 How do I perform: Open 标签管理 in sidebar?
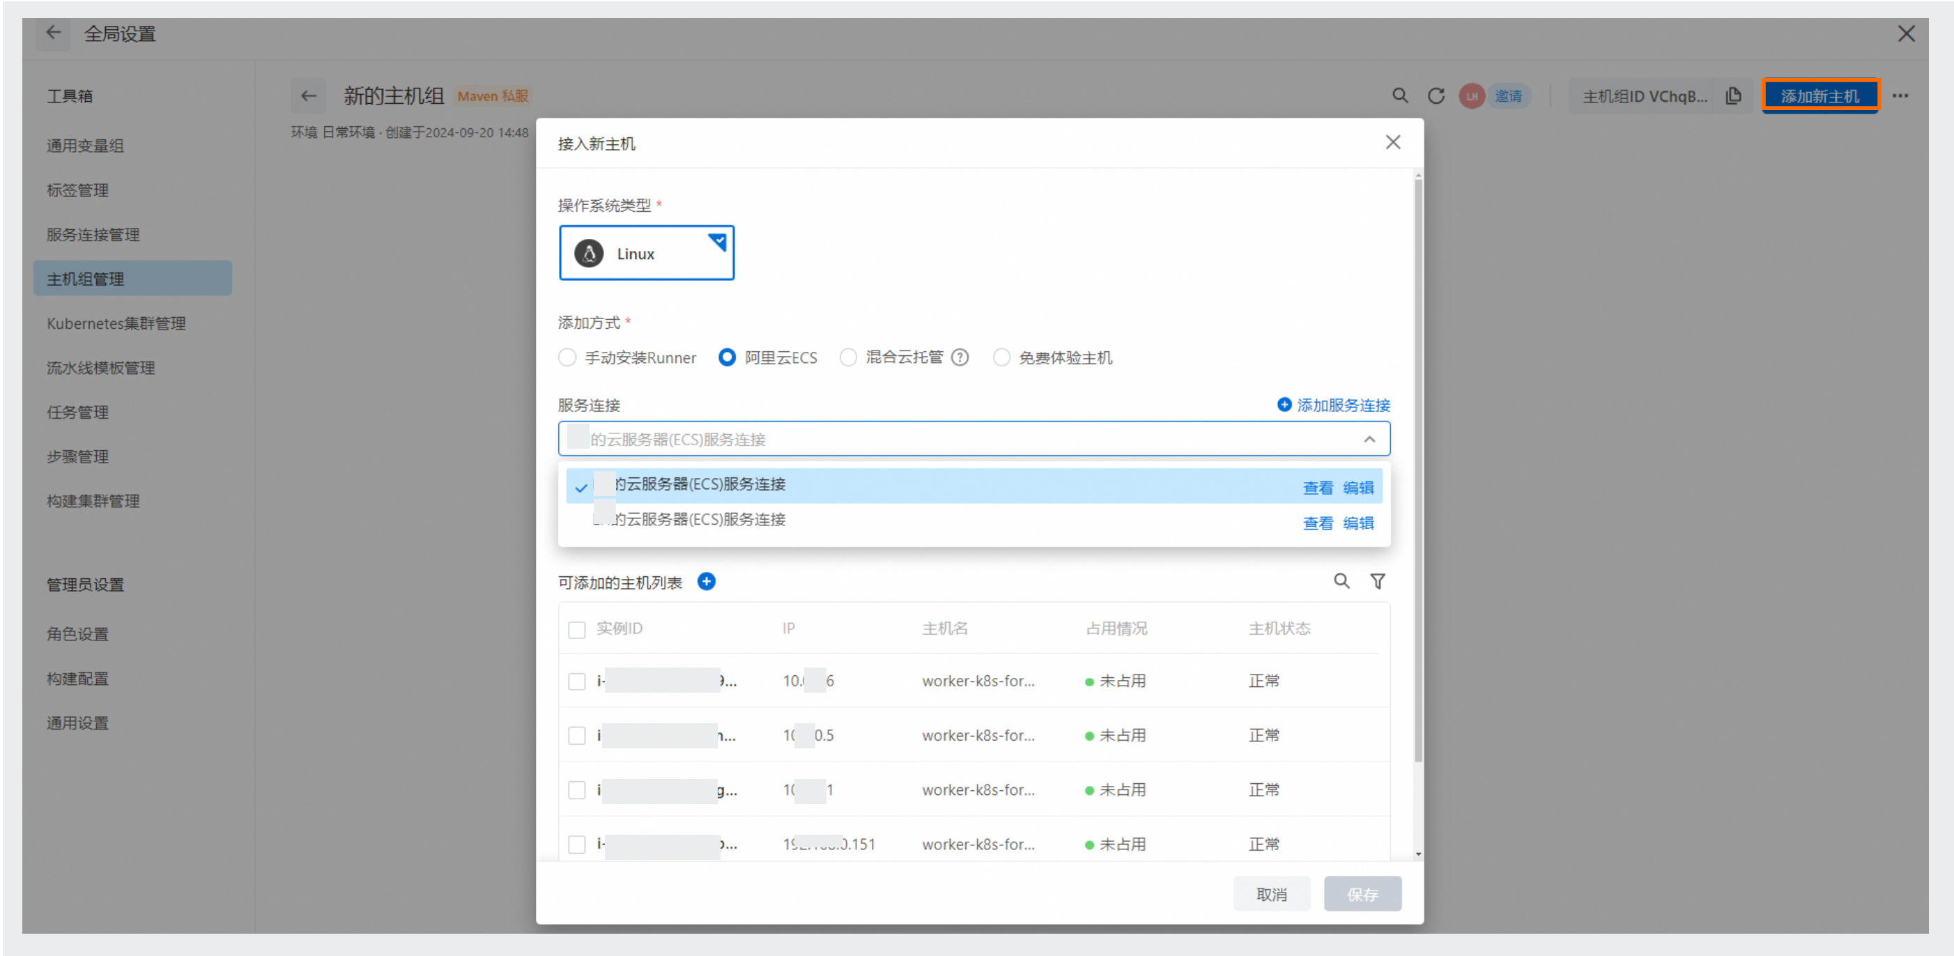[77, 190]
